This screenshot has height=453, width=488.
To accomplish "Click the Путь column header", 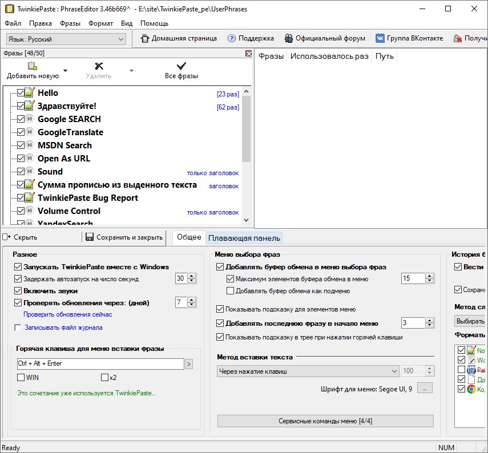I will (x=384, y=56).
